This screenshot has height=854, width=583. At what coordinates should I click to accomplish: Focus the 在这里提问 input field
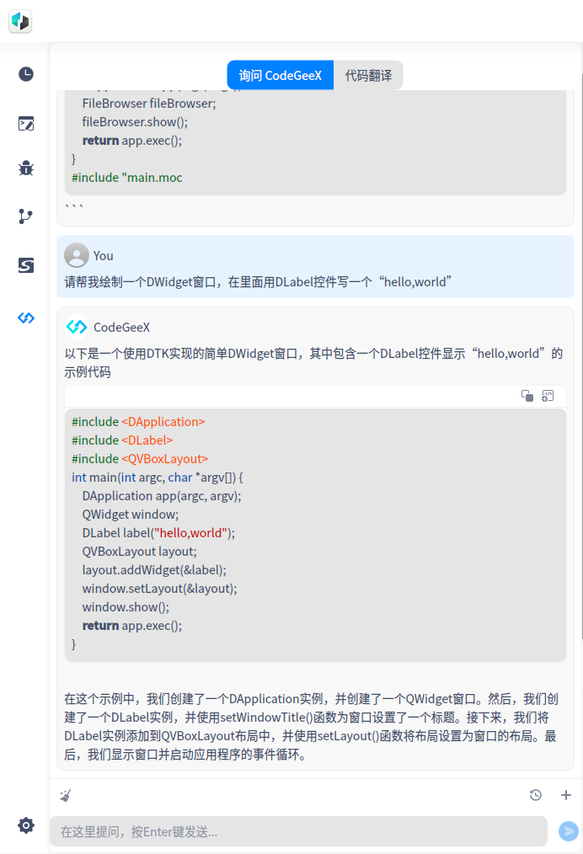(298, 831)
